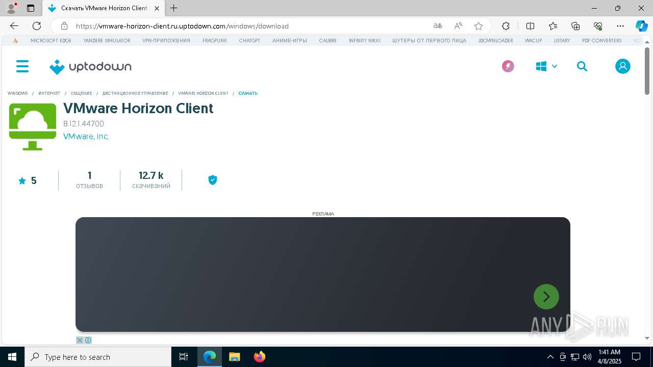Open Edge Settings and more menu
Image resolution: width=653 pixels, height=367 pixels.
620,26
